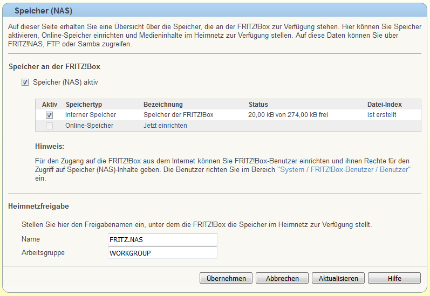This screenshot has height=296, width=430.
Task: Toggle the Speicher (NAS) aktiv checkbox
Action: (25, 82)
